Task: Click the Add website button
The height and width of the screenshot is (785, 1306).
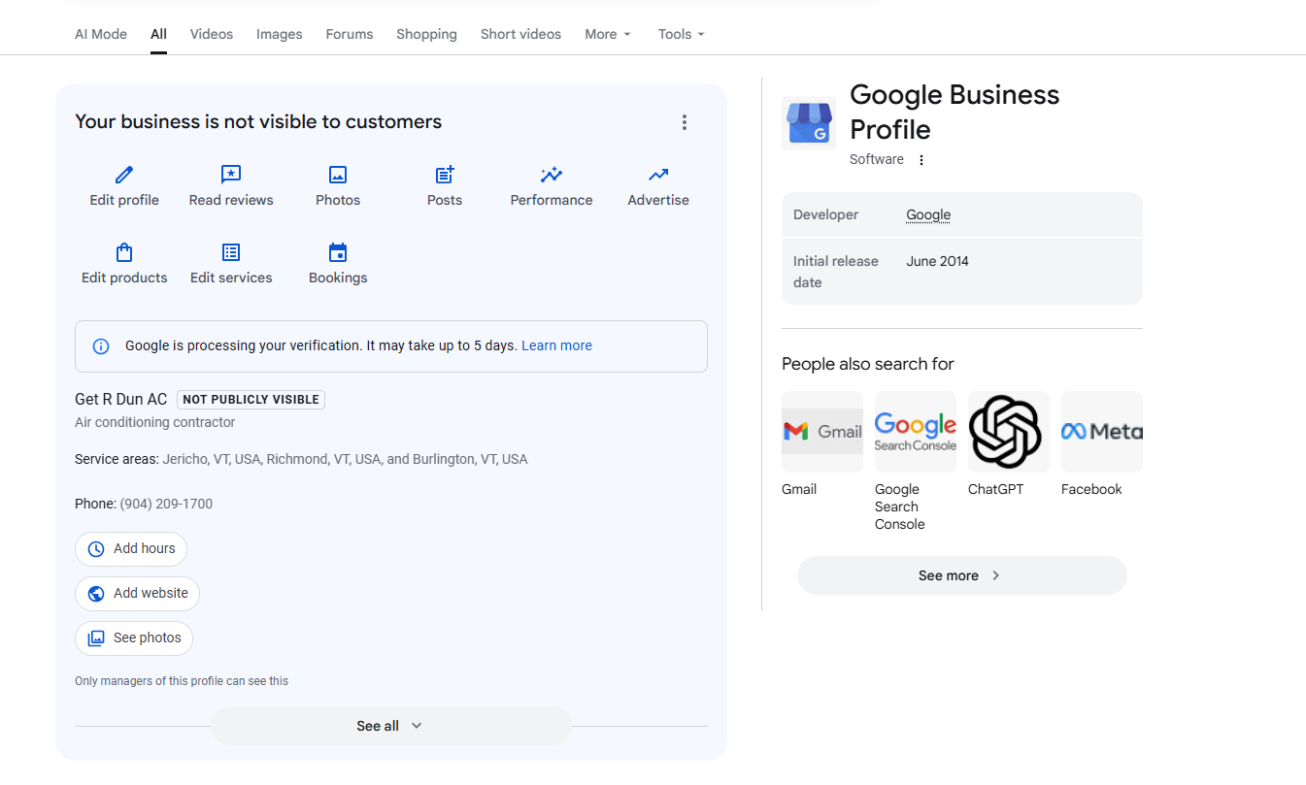Action: click(x=137, y=594)
